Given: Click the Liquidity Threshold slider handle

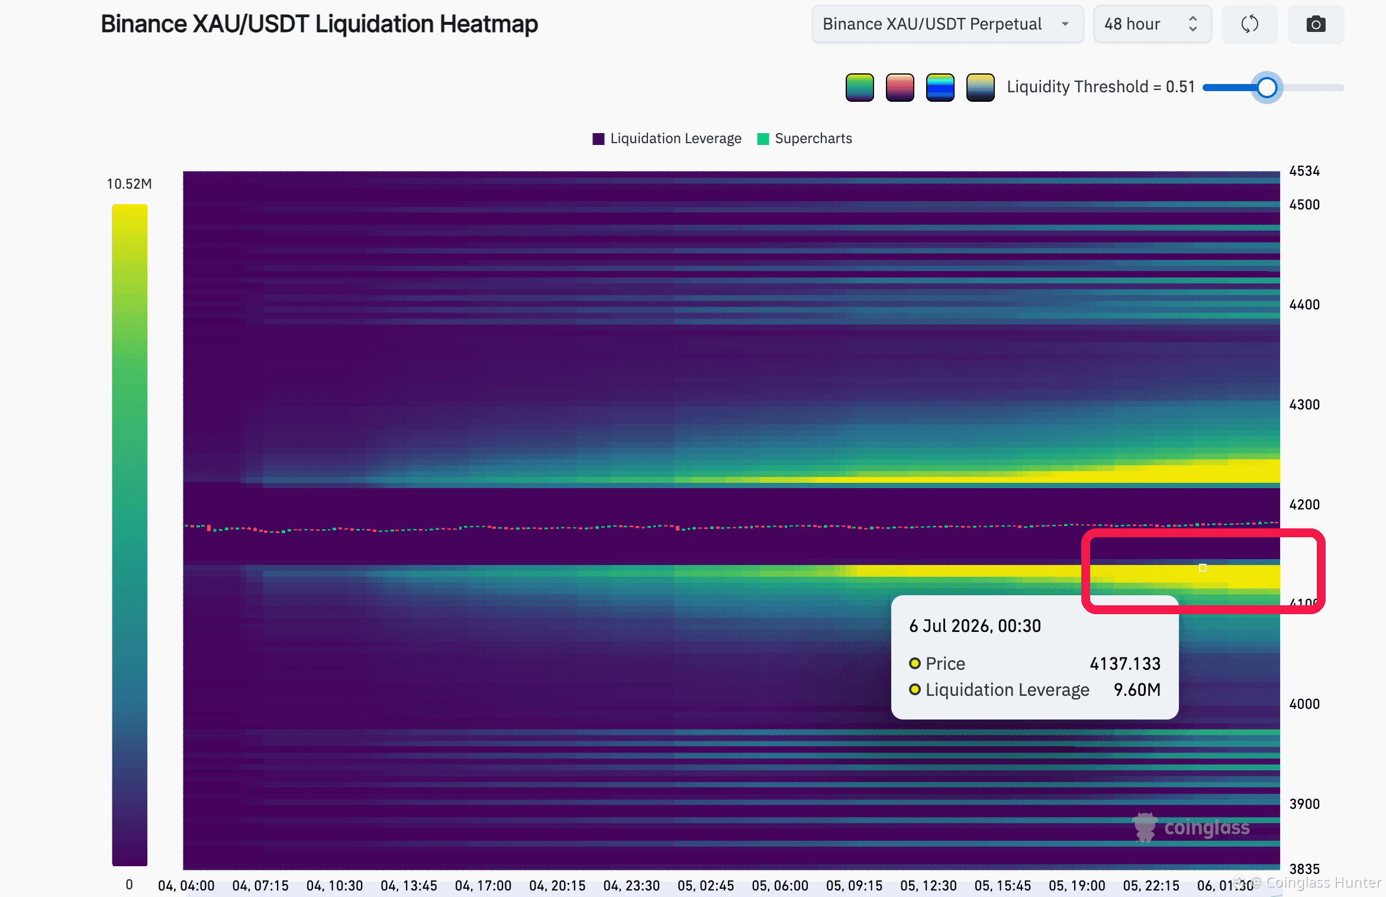Looking at the screenshot, I should click(x=1266, y=88).
